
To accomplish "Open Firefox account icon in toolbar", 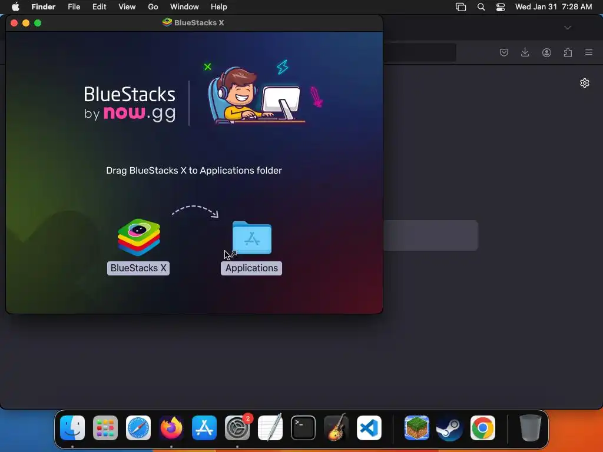I will tap(546, 52).
